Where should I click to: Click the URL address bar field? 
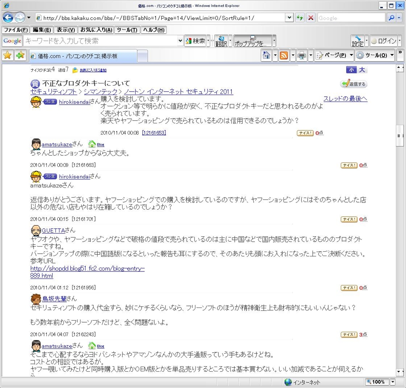pyautogui.click(x=161, y=18)
